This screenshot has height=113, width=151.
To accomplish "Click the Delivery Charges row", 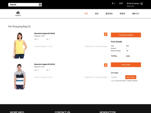I will (119, 51).
